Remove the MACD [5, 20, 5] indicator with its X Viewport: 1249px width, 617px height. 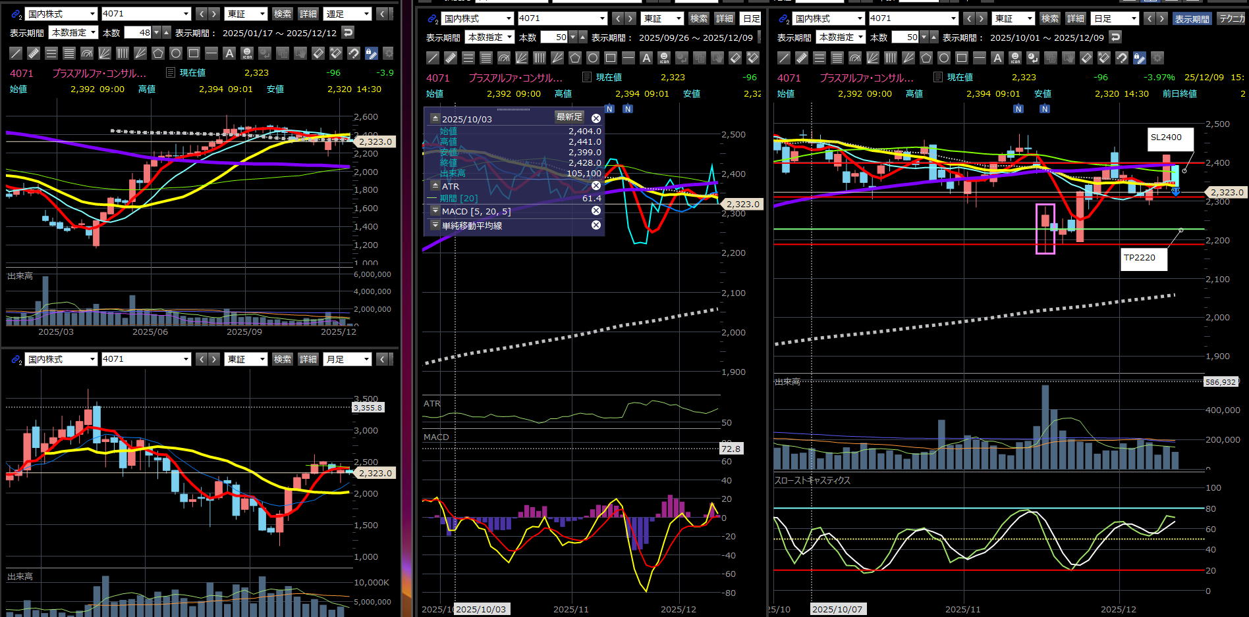pyautogui.click(x=596, y=210)
